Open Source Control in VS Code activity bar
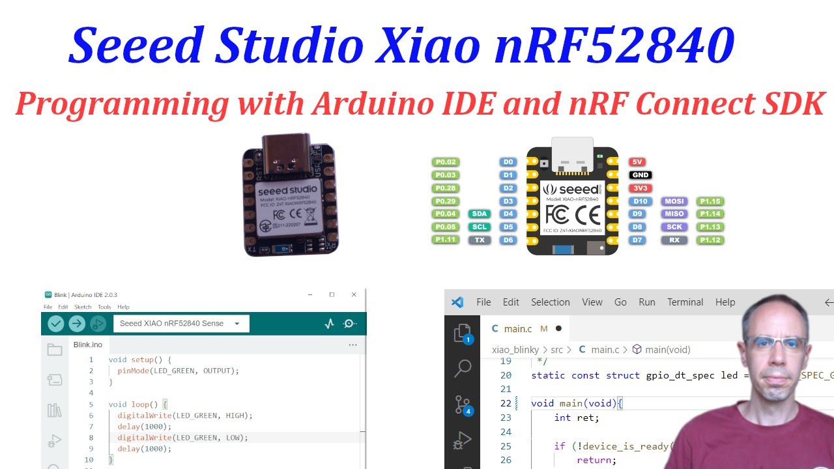This screenshot has width=834, height=469. click(x=463, y=406)
